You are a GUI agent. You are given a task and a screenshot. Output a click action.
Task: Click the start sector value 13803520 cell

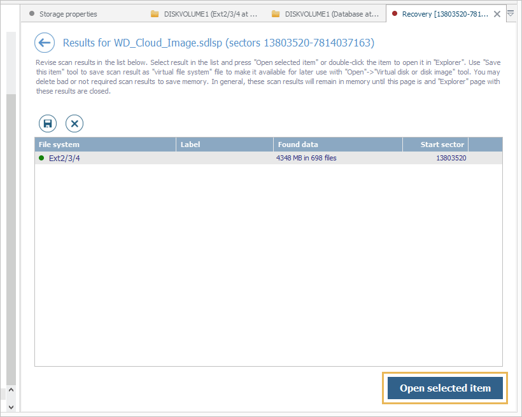[x=451, y=158]
